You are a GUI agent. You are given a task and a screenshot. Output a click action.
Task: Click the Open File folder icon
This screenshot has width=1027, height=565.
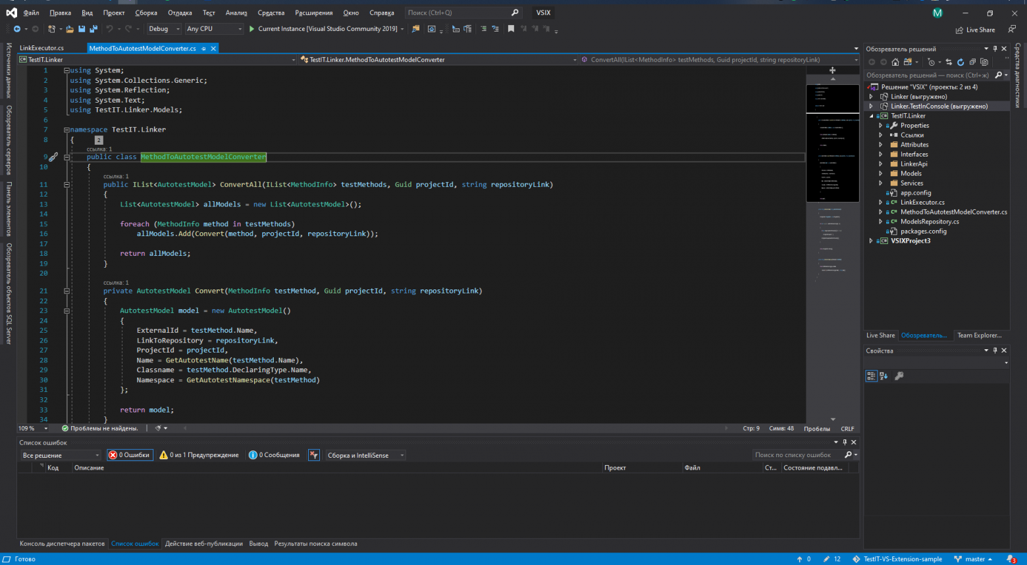(x=70, y=29)
